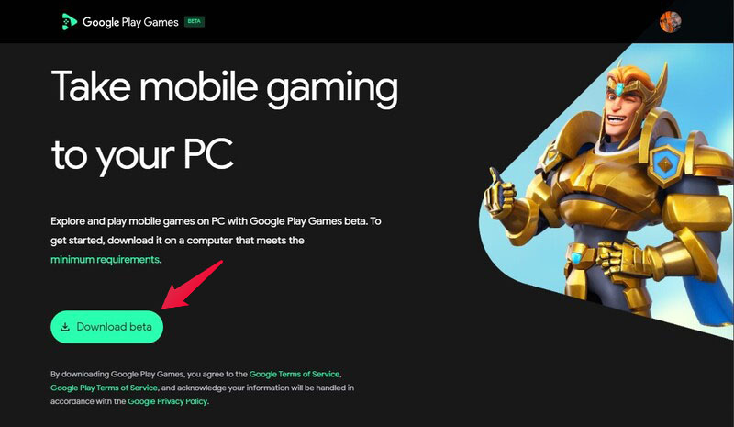734x427 pixels.
Task: Click the knight's thumbs-up gauntlet
Action: (500, 196)
